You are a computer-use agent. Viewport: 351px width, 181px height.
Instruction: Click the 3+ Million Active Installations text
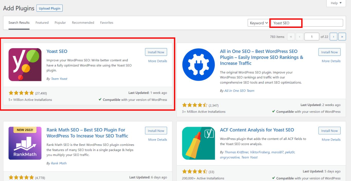(204, 112)
